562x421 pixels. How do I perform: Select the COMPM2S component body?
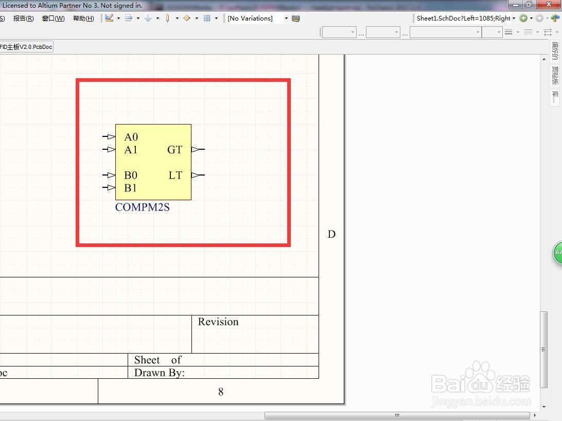[153, 162]
